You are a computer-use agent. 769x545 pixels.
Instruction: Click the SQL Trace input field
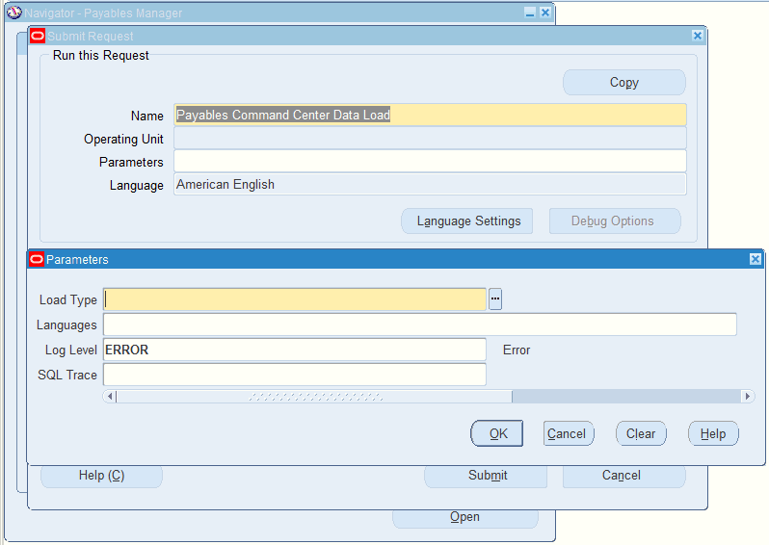(x=295, y=375)
